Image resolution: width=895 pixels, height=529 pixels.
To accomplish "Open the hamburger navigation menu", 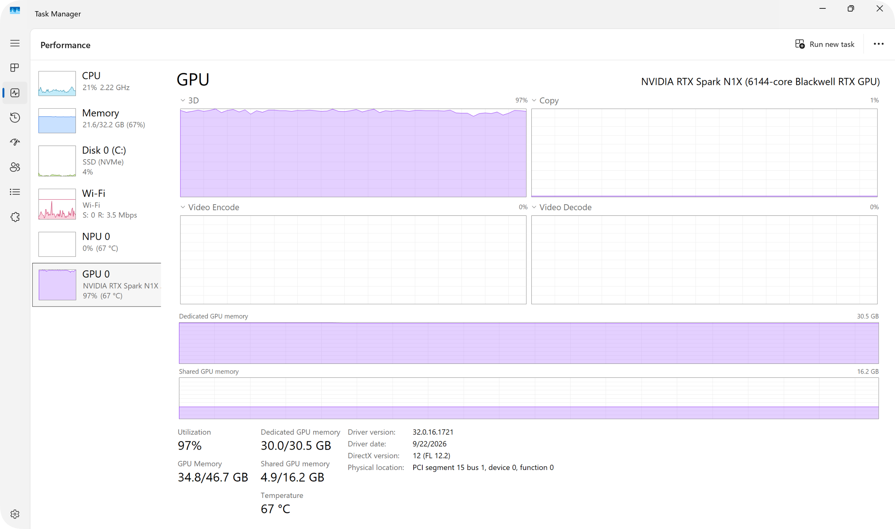I will tap(15, 43).
